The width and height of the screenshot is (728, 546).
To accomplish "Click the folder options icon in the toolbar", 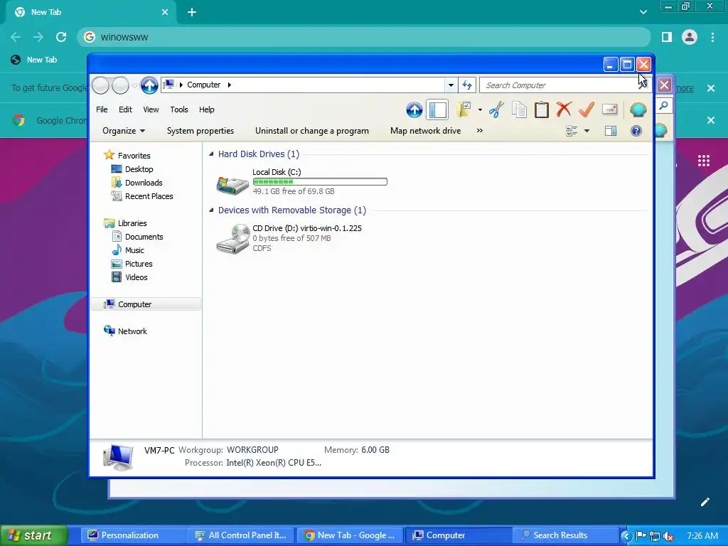I will tap(464, 109).
